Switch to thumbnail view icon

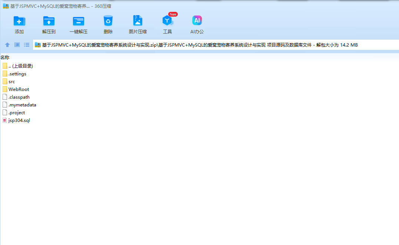pyautogui.click(x=17, y=45)
